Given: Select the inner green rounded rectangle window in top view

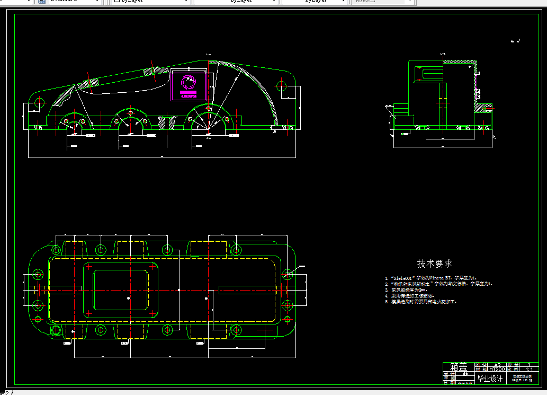Looking at the screenshot, I should click(x=121, y=290).
